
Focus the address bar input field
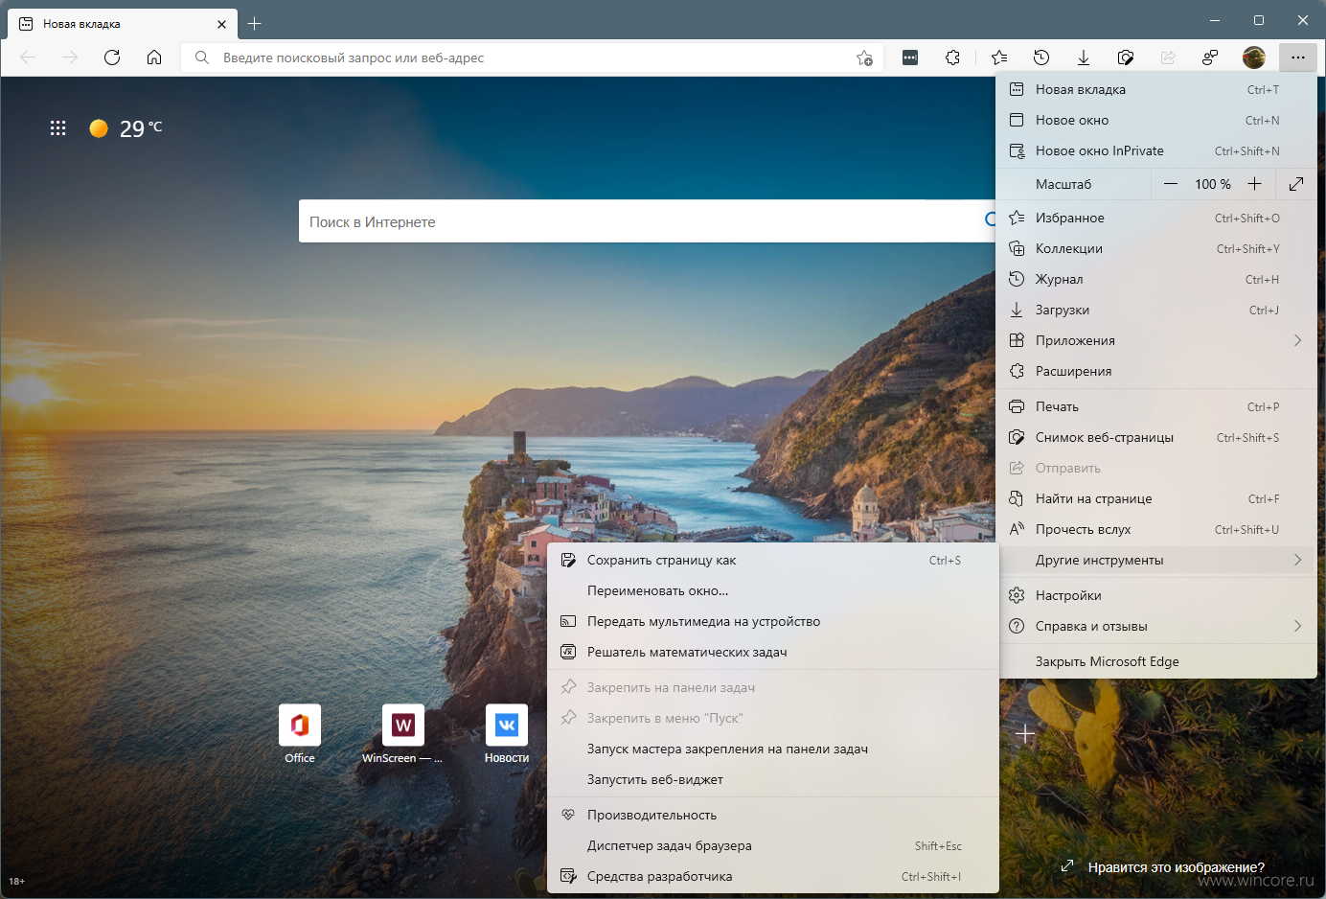click(x=532, y=58)
